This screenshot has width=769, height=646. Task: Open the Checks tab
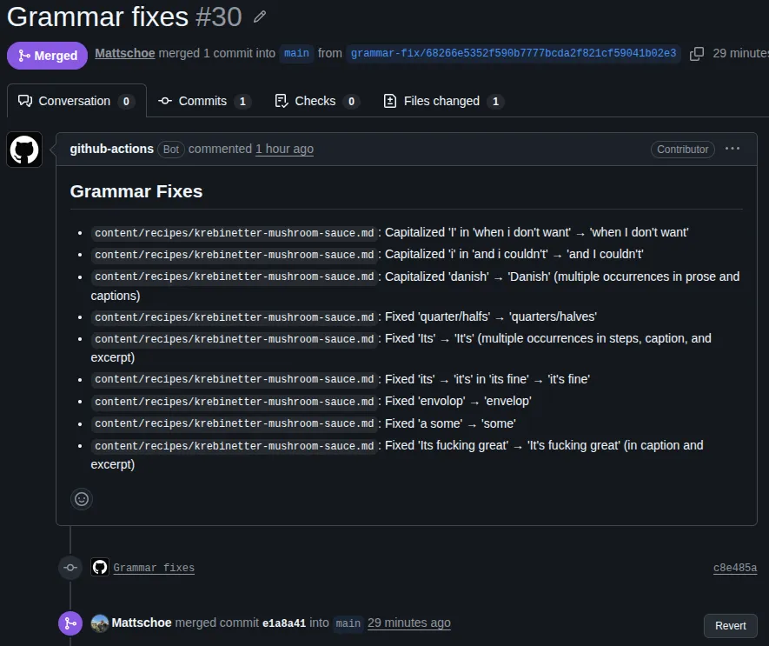(317, 101)
